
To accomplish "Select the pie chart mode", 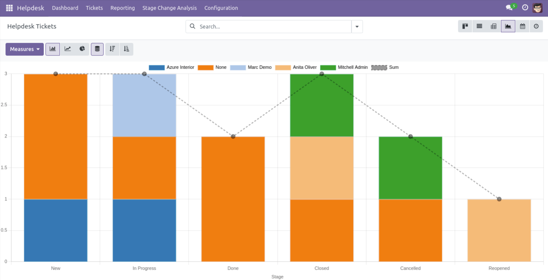I will click(82, 49).
